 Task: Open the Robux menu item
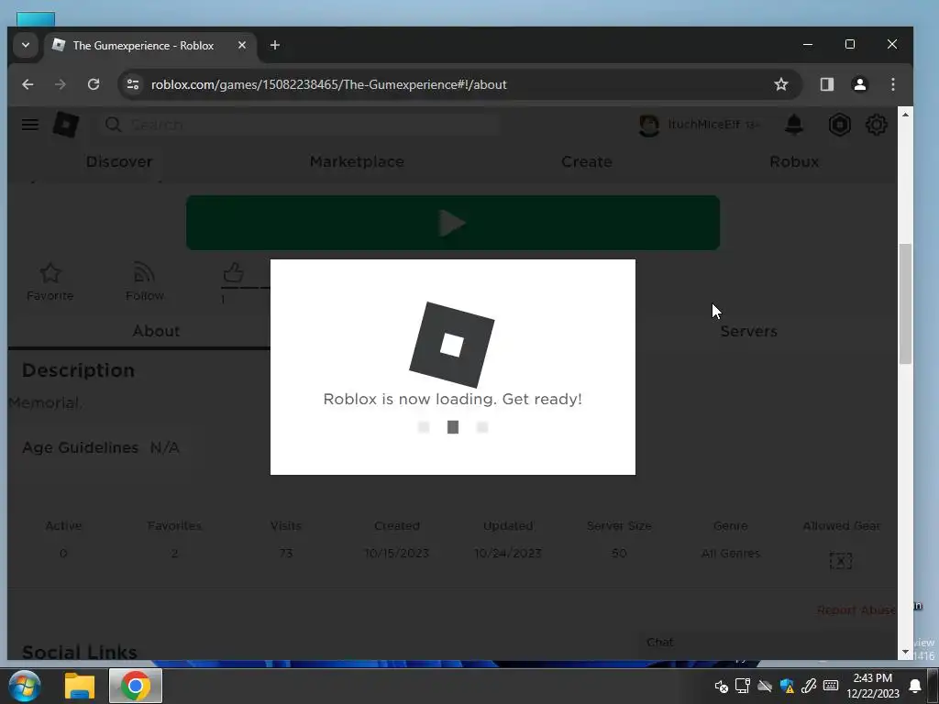[794, 161]
